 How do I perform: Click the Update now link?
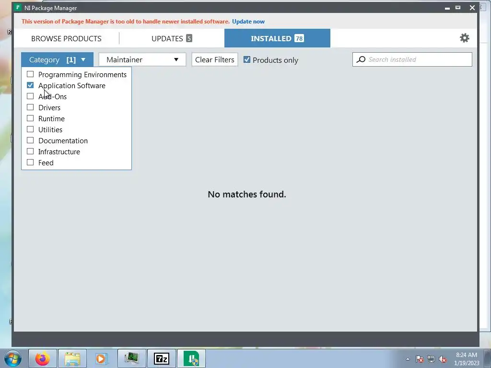[248, 22]
